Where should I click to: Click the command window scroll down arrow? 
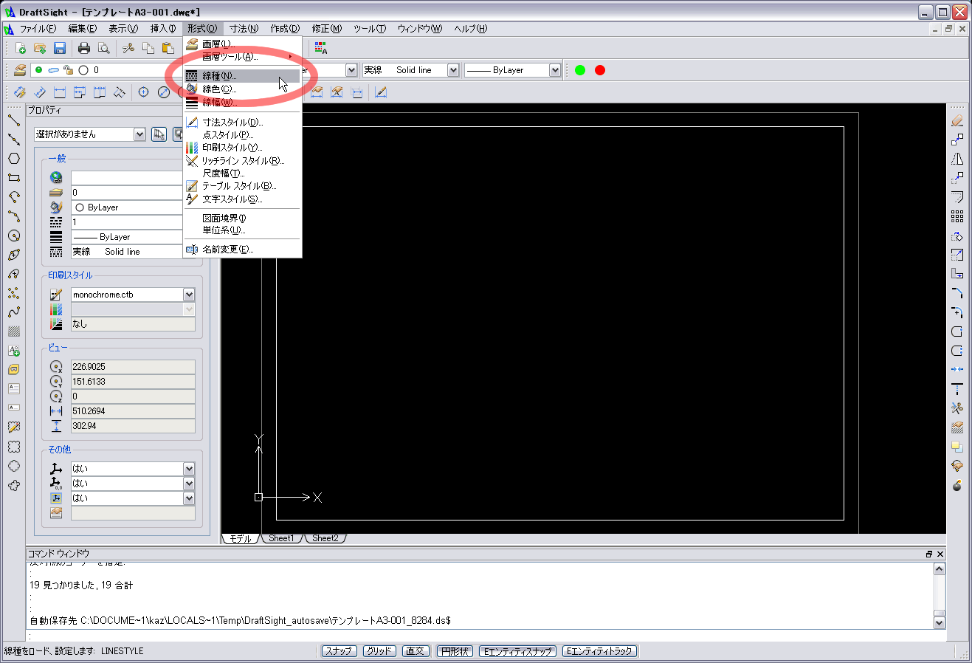[939, 622]
